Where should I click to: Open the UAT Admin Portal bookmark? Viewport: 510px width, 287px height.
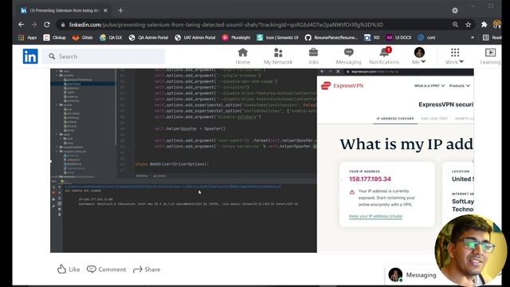(x=194, y=37)
